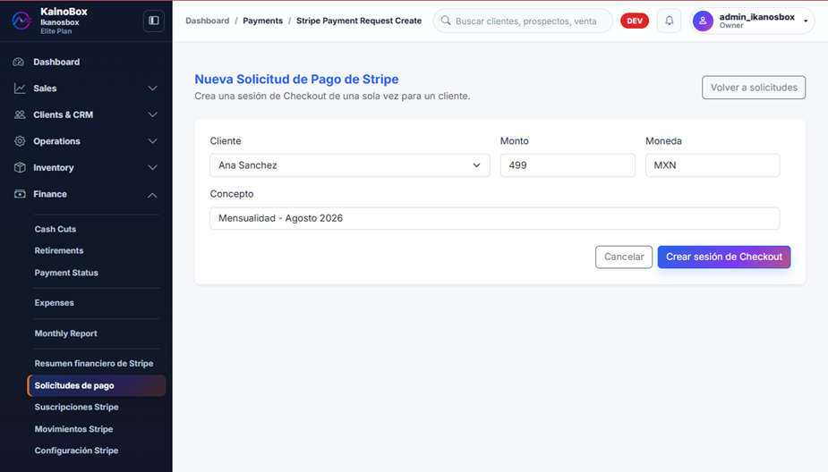This screenshot has height=472, width=828.
Task: Open the user account menu caret
Action: click(806, 21)
